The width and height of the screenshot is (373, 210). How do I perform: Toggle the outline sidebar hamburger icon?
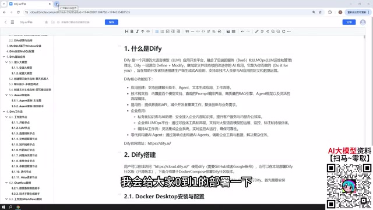pyautogui.click(x=12, y=22)
